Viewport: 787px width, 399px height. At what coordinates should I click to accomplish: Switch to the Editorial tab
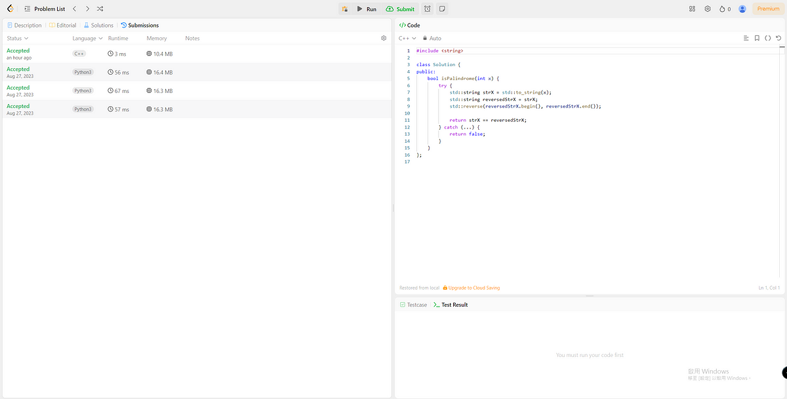(x=62, y=26)
